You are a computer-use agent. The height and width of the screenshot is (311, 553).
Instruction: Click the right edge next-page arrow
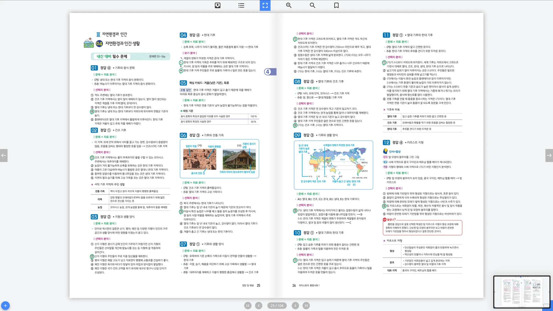(x=549, y=155)
